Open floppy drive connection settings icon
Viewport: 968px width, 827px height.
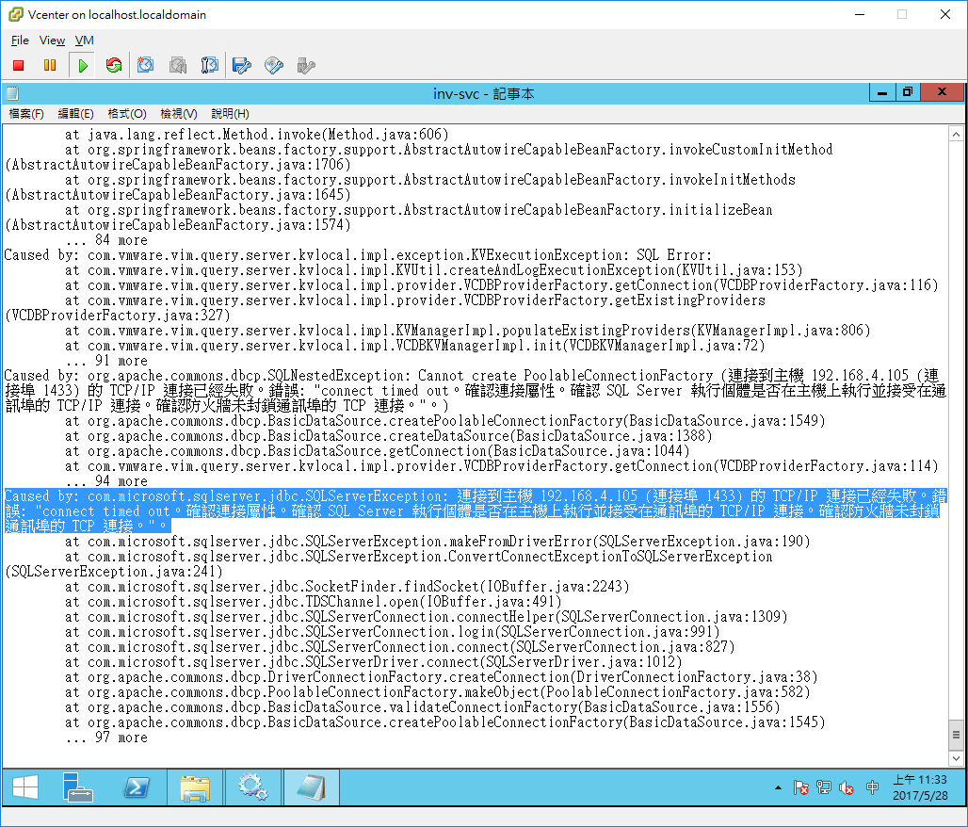pyautogui.click(x=241, y=66)
